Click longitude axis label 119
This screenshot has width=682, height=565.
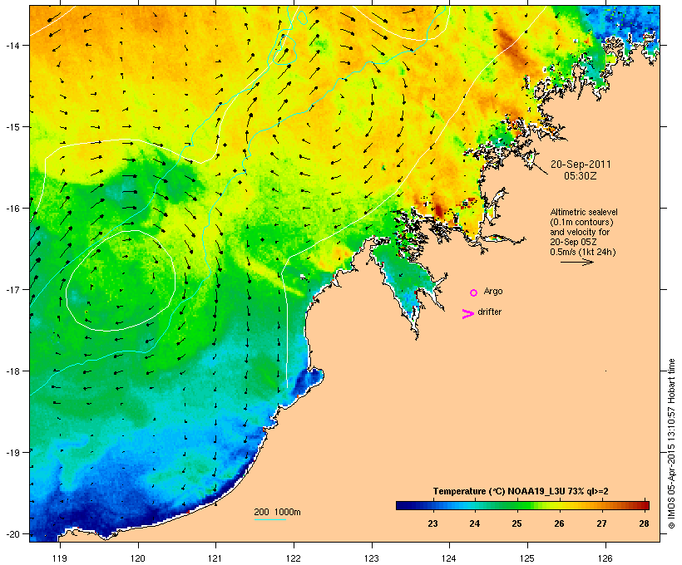60,558
